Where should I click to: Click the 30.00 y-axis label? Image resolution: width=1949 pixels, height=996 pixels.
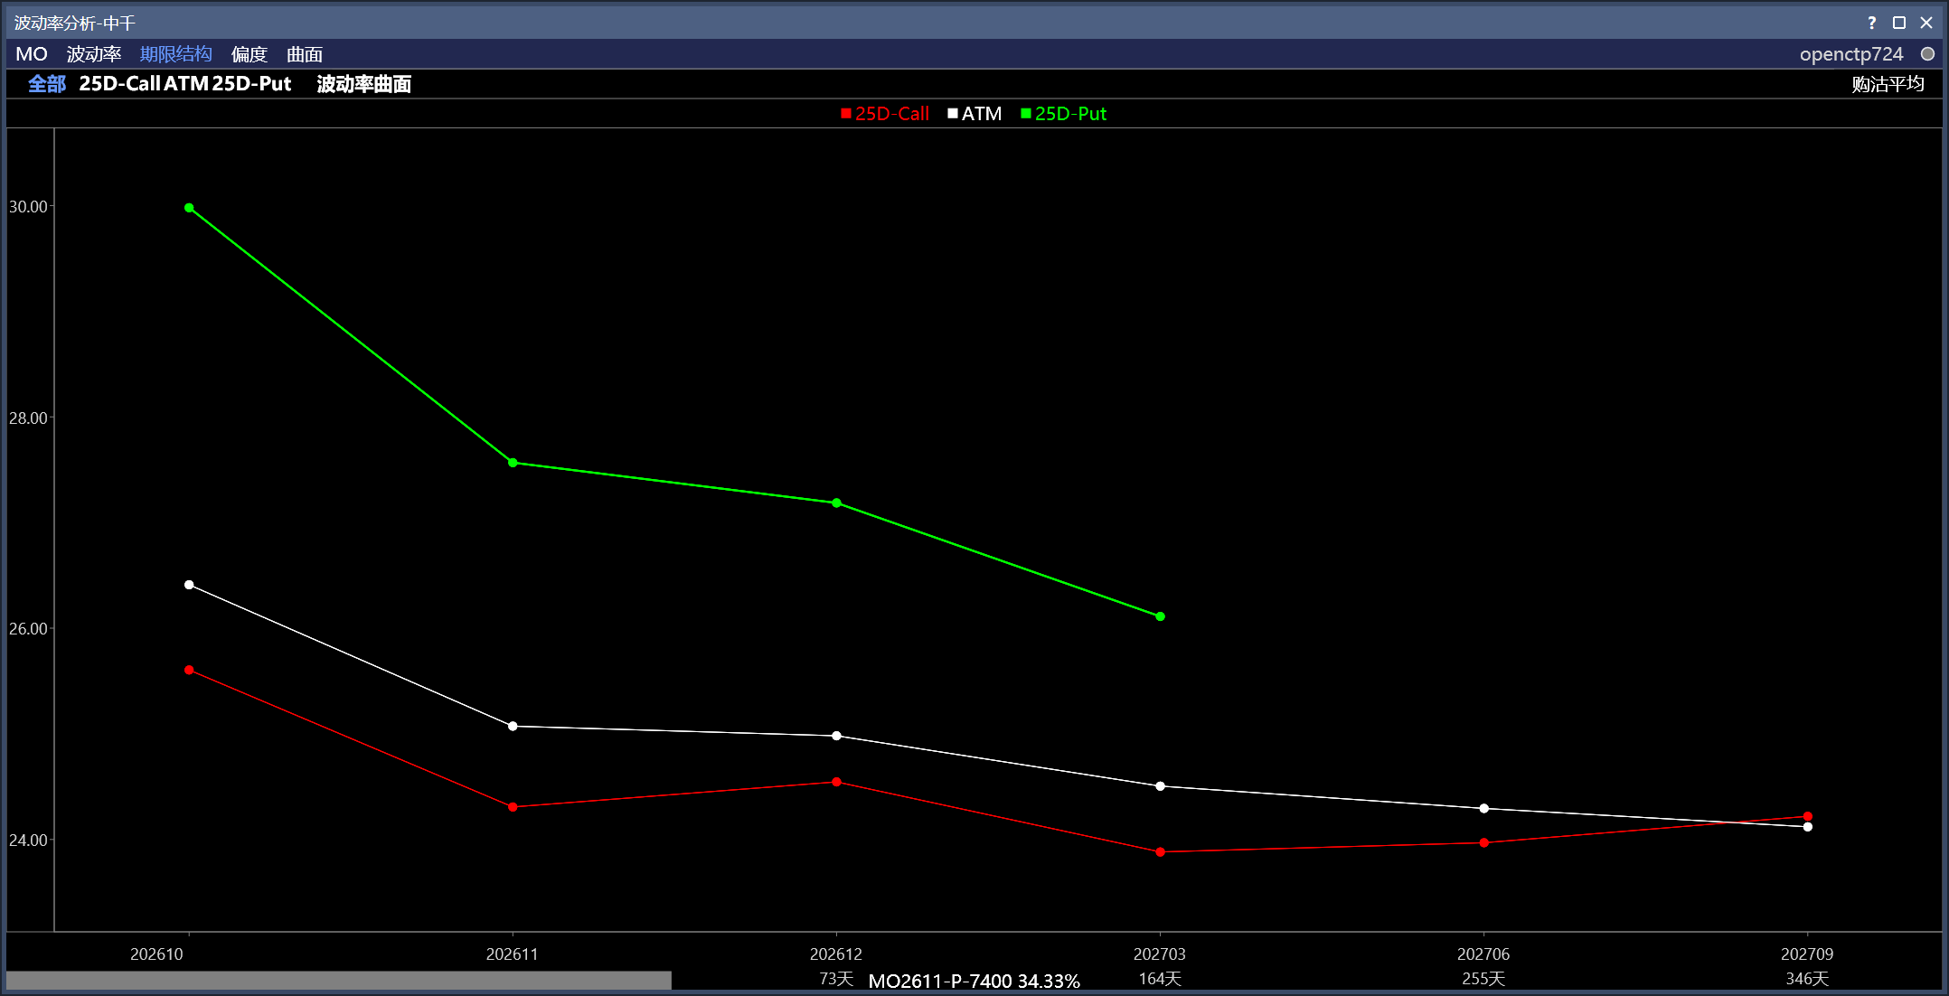pyautogui.click(x=28, y=207)
